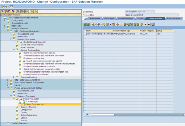Click the Display/Change pencil icon in top toolbar

[x=3, y=6]
